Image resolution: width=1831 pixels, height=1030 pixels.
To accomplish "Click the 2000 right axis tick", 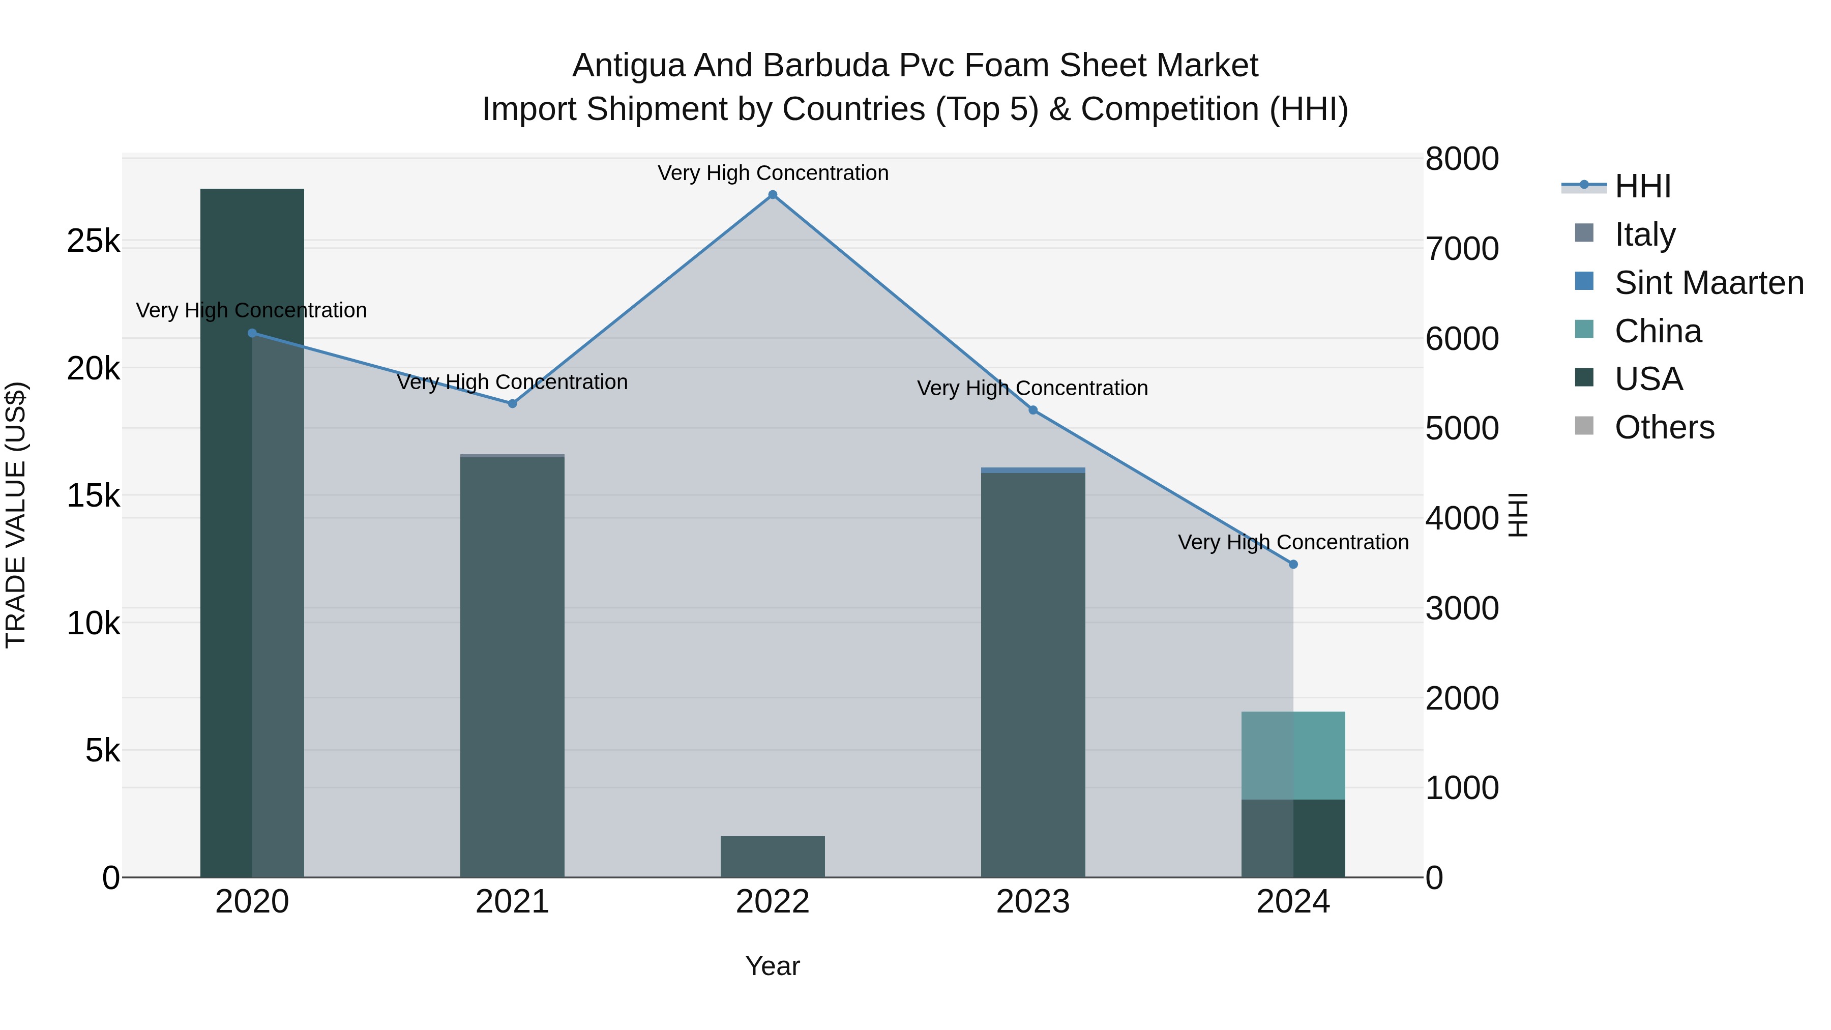I will point(1463,698).
